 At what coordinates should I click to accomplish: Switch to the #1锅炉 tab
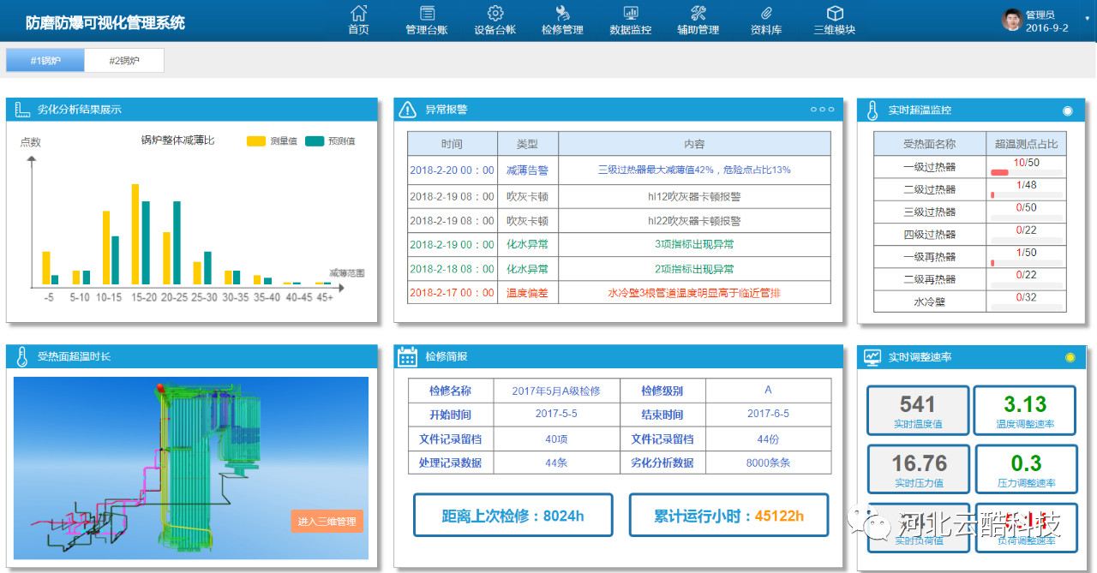45,61
